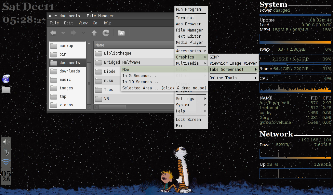Go forward with the File Manager forward arrow

click(73, 33)
